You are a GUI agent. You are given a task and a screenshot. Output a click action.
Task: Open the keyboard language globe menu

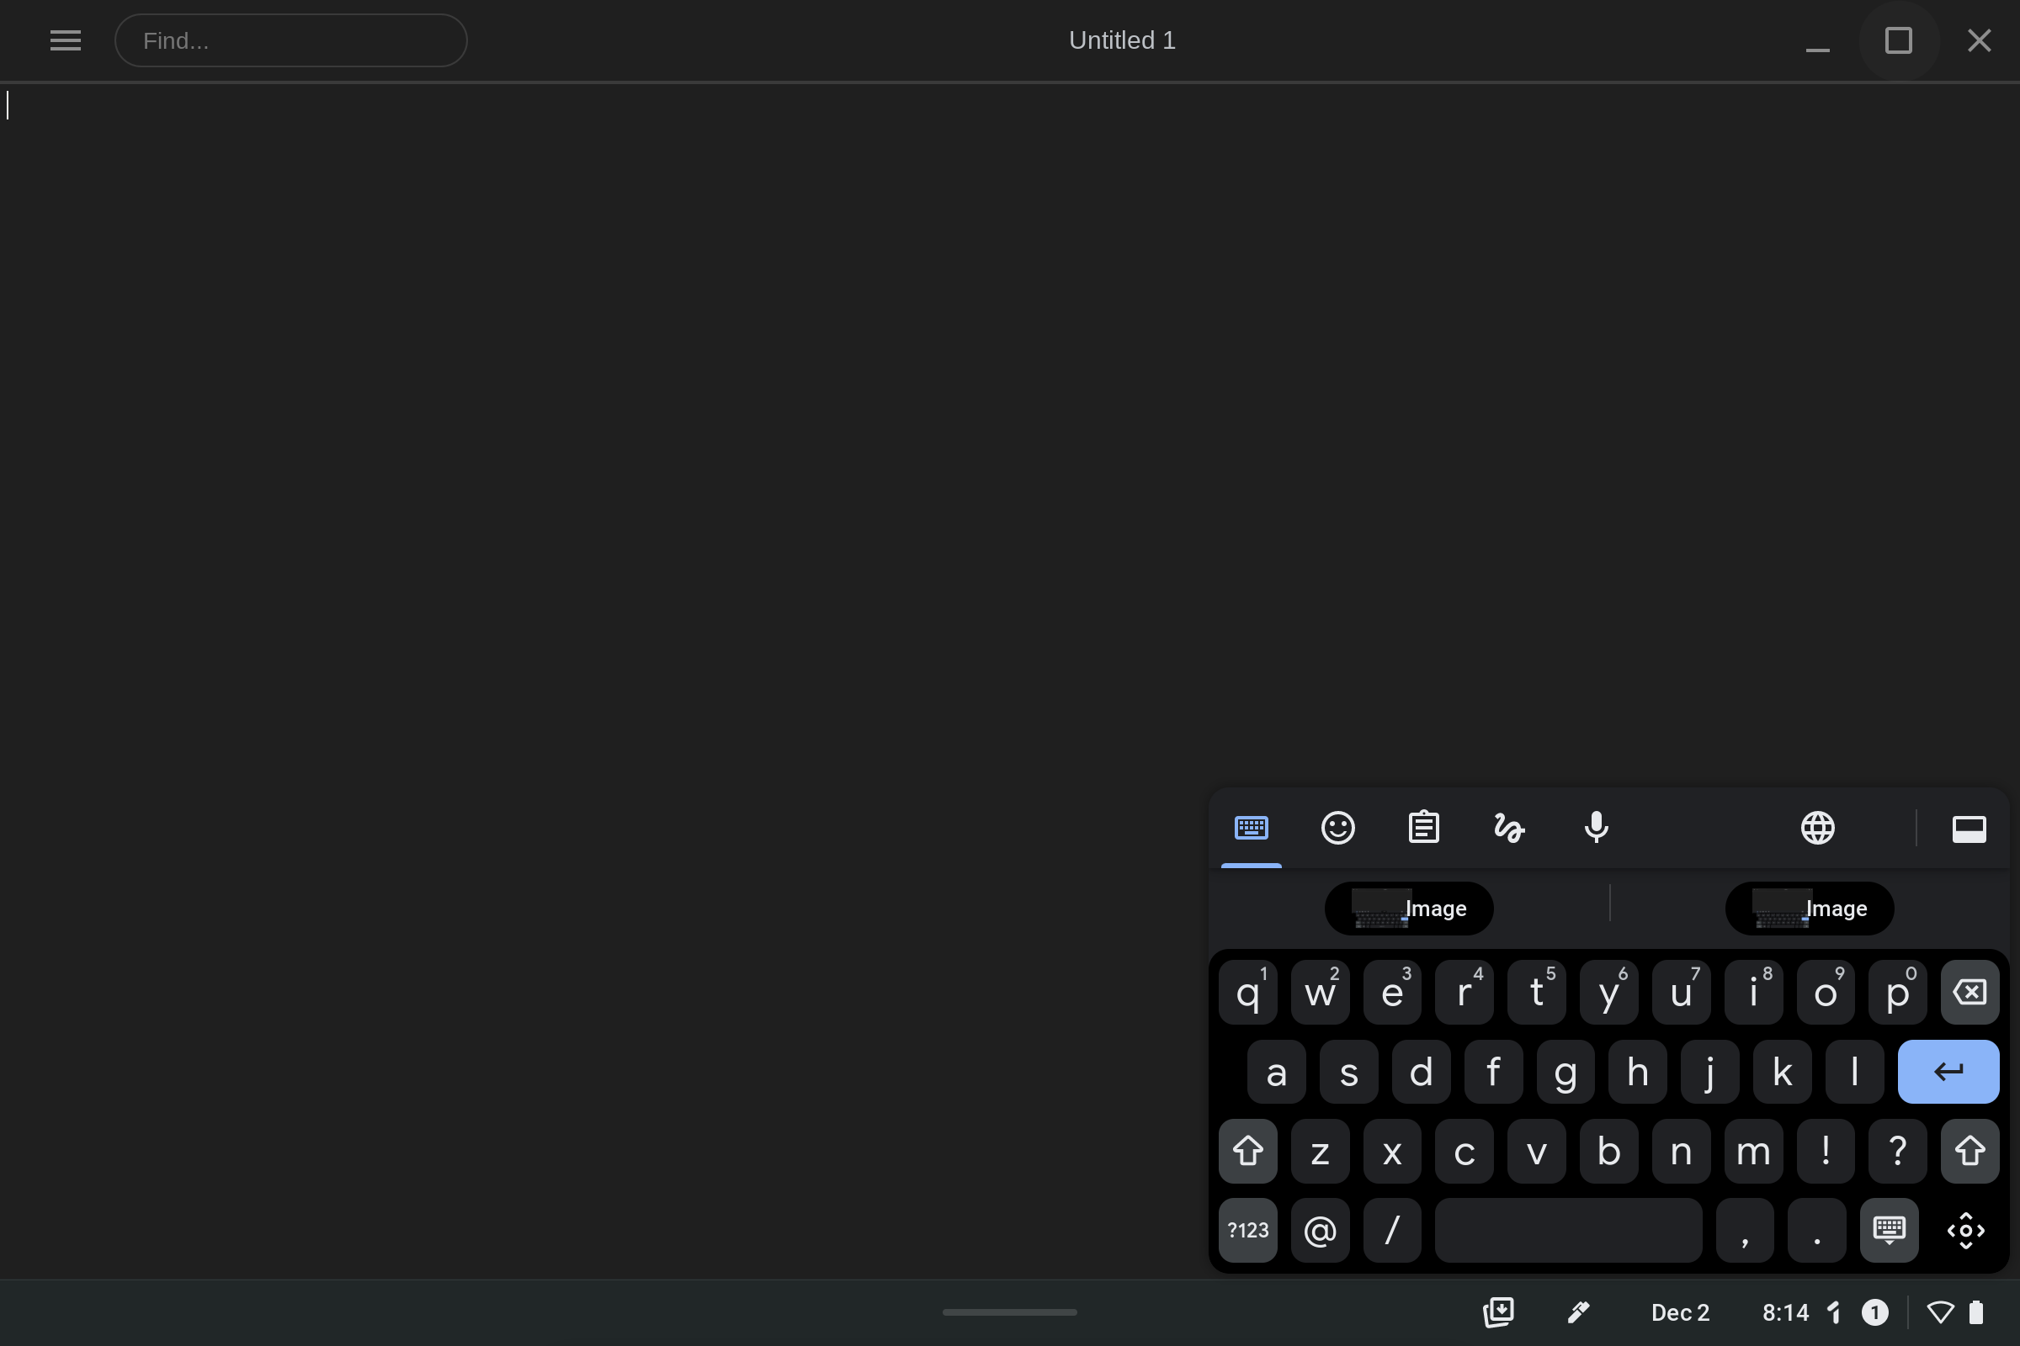(x=1817, y=828)
